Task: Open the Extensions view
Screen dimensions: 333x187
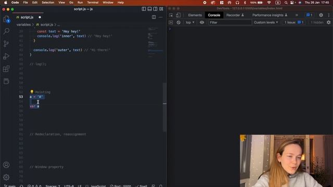Action: [x=6, y=69]
